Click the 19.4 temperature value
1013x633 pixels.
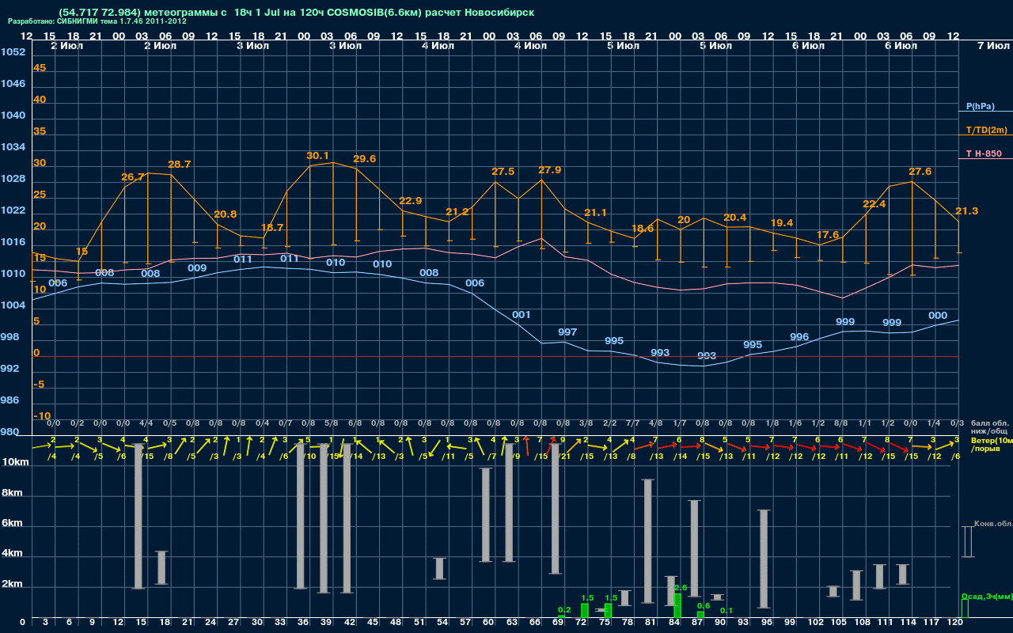click(x=781, y=223)
